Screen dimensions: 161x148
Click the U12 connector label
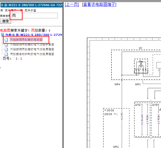point(138,105)
